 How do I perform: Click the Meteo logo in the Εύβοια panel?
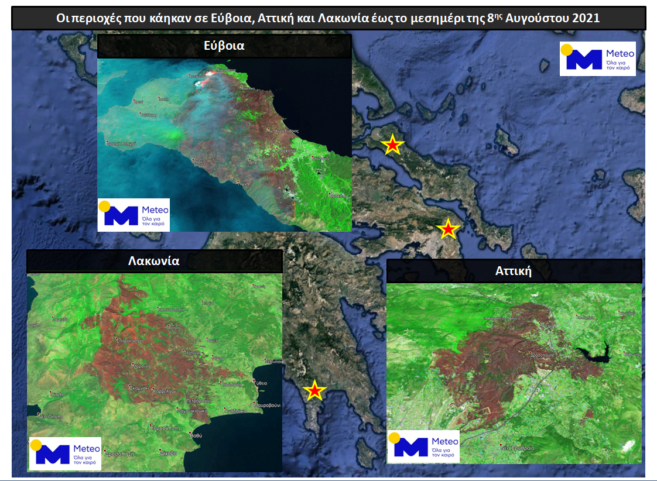pos(134,215)
